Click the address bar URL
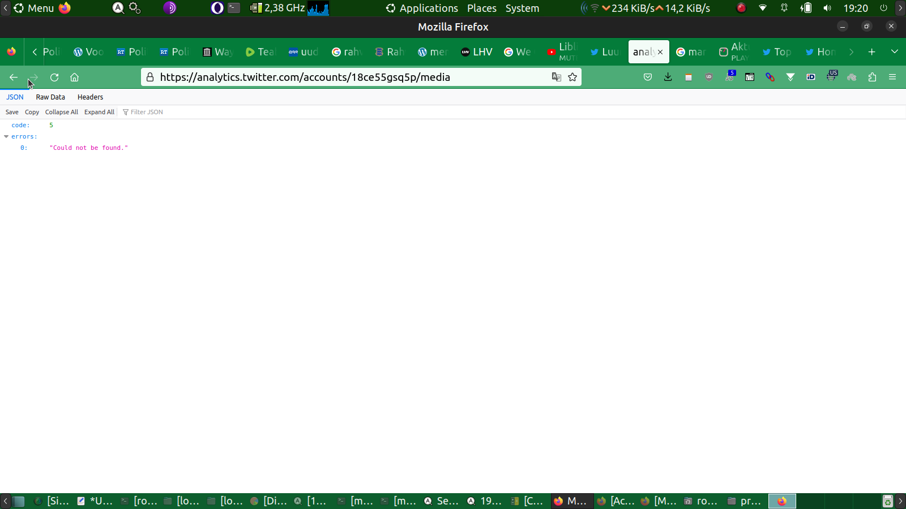The image size is (906, 509). [x=305, y=77]
